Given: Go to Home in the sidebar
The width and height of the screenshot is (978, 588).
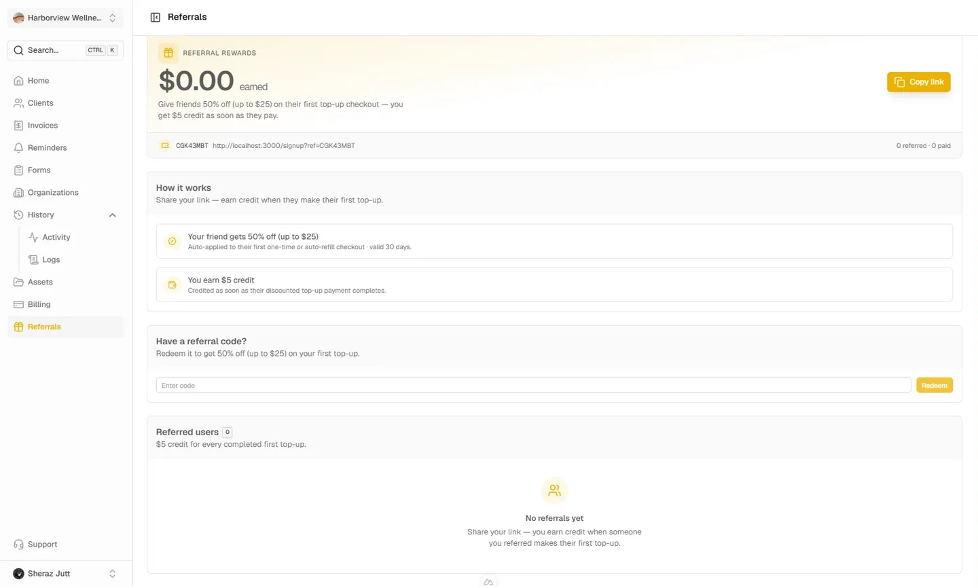Looking at the screenshot, I should [65, 81].
